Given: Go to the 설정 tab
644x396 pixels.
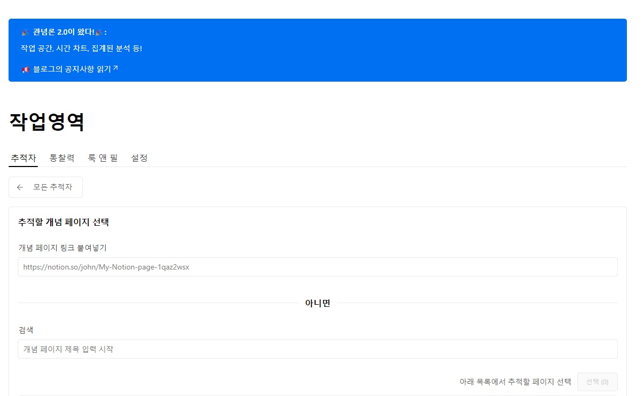Looking at the screenshot, I should click(x=139, y=158).
